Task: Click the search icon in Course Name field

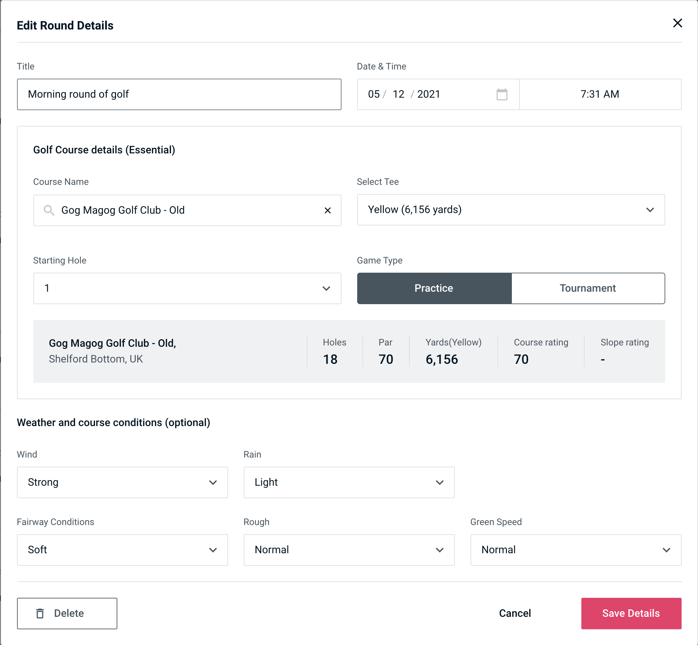Action: click(x=48, y=210)
